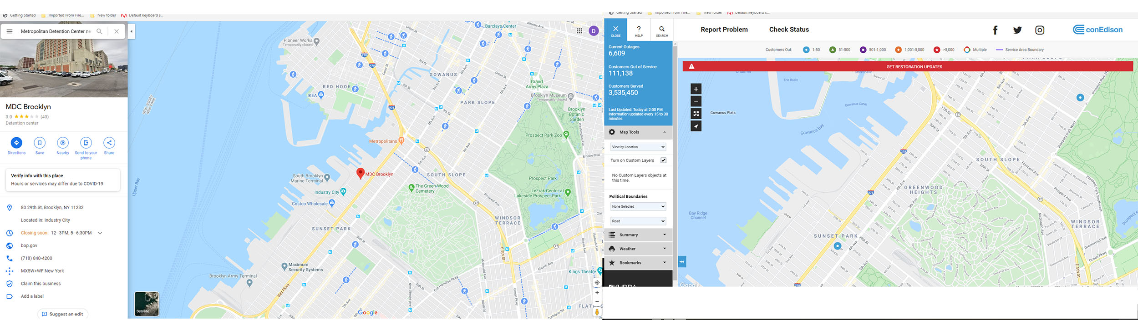Click the address 80 29th St, Brooklyn
Image resolution: width=1138 pixels, height=320 pixels.
click(52, 207)
